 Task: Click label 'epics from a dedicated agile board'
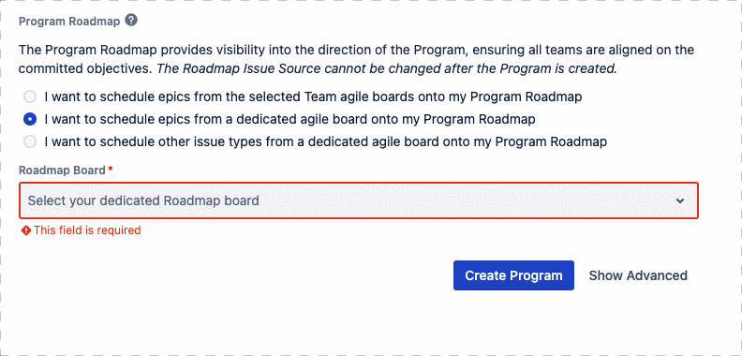[x=290, y=119]
